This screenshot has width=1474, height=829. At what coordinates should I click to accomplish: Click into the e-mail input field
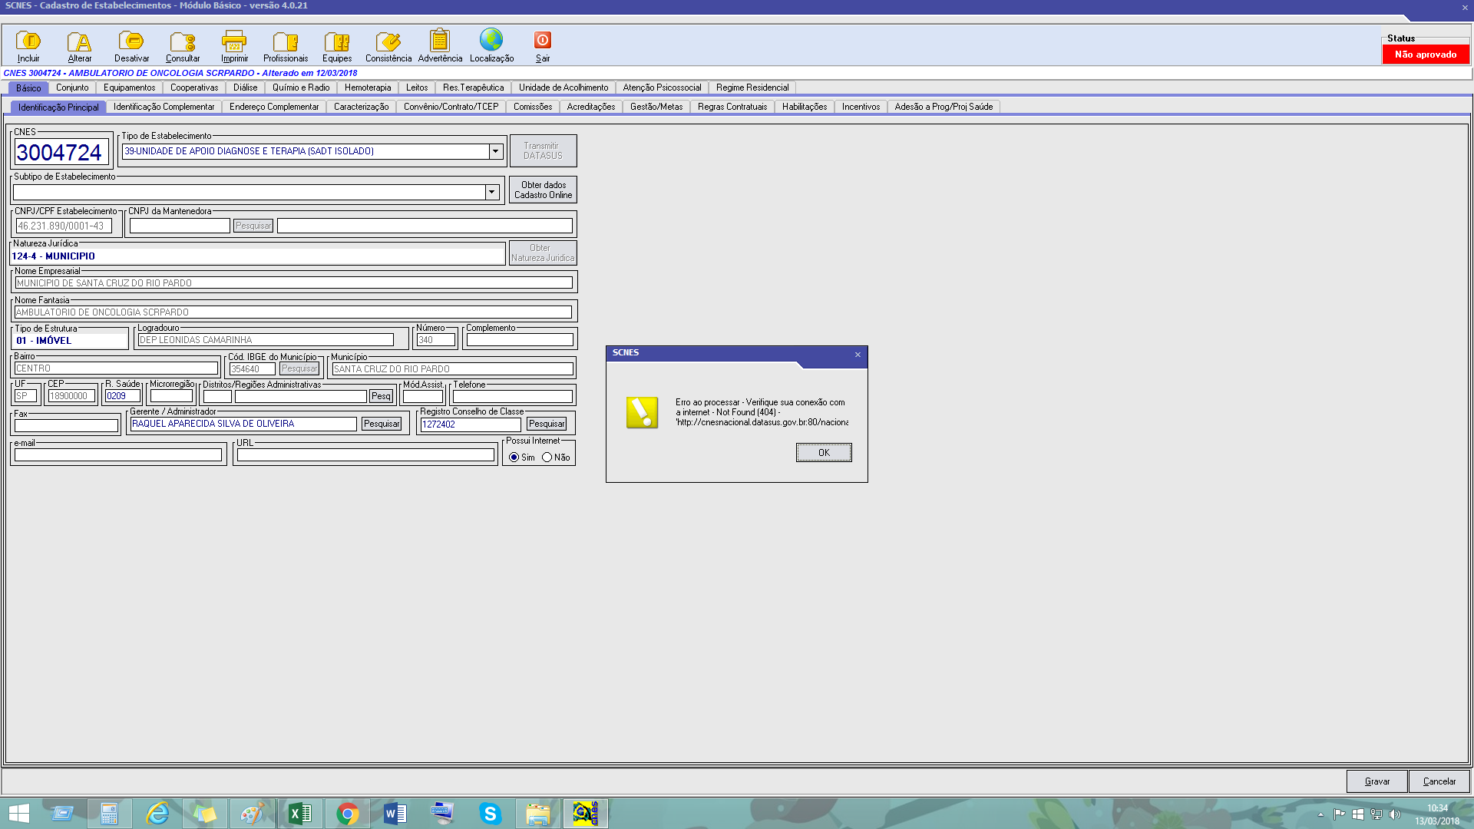[x=118, y=455]
